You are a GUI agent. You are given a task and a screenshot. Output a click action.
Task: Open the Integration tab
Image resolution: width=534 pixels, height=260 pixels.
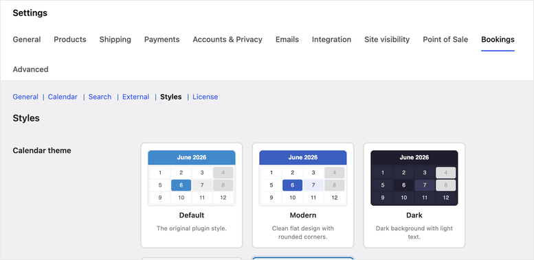(331, 39)
